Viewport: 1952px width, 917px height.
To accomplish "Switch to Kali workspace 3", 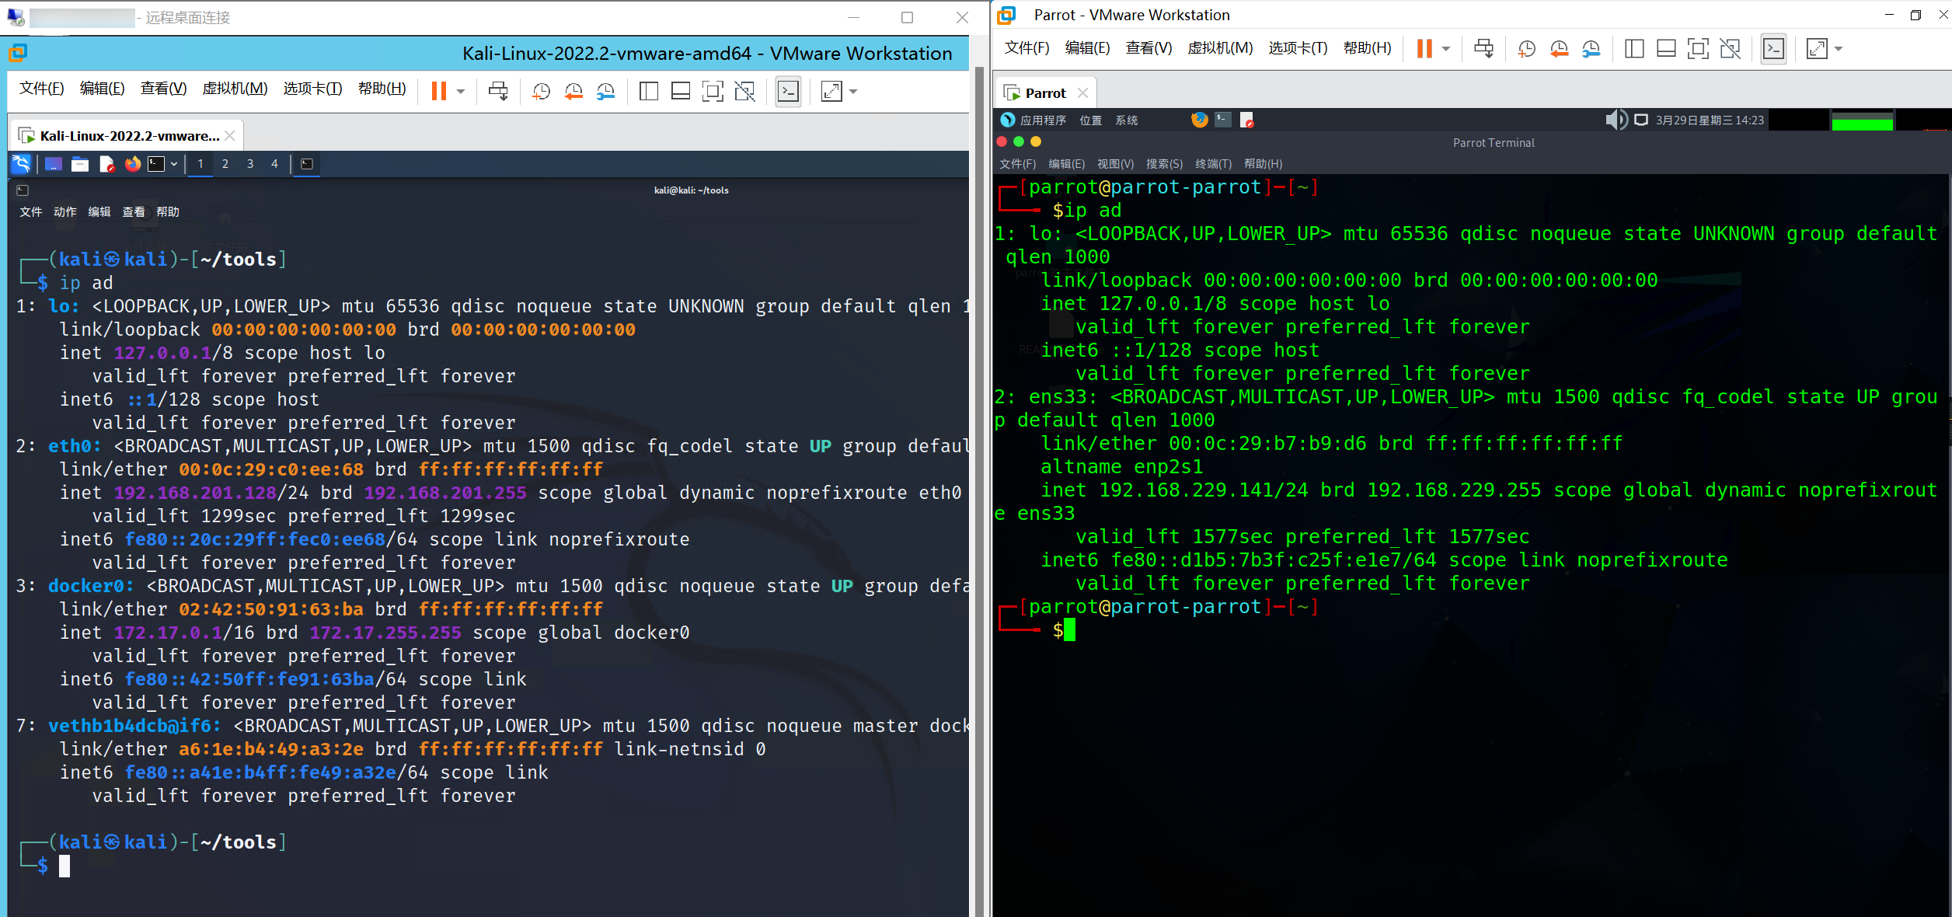I will click(x=250, y=164).
